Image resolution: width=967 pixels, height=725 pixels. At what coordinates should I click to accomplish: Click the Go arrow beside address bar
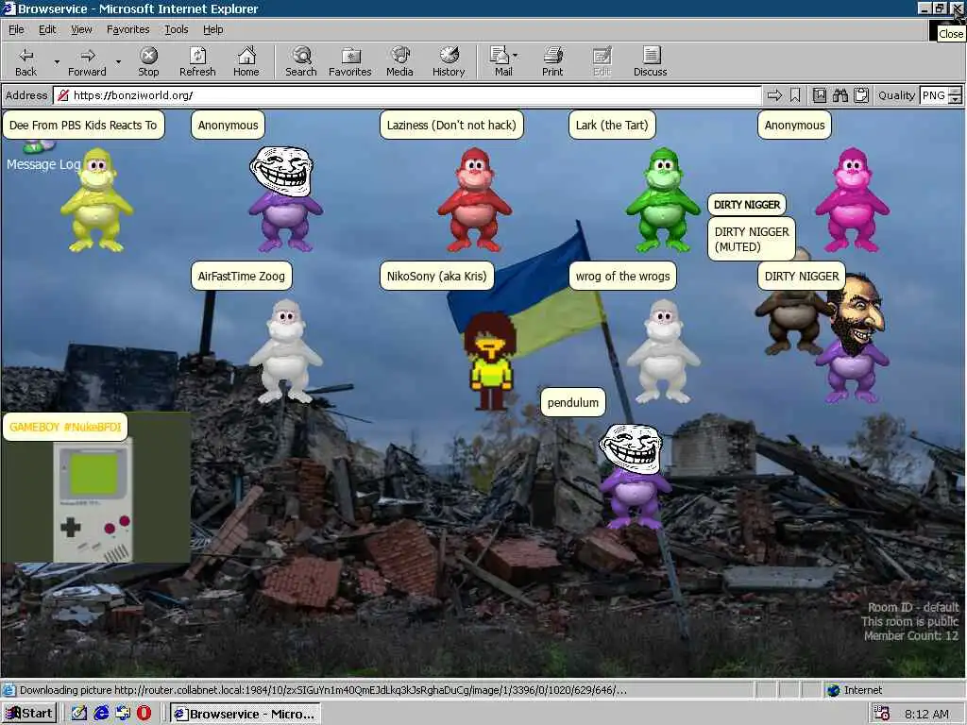pos(774,95)
